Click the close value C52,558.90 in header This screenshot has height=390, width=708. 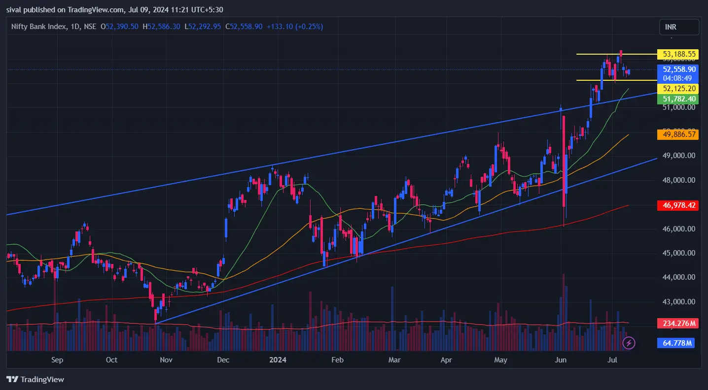click(244, 27)
